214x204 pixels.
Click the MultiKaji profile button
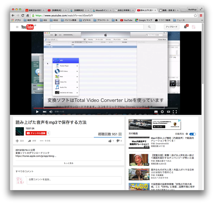click(x=192, y=10)
